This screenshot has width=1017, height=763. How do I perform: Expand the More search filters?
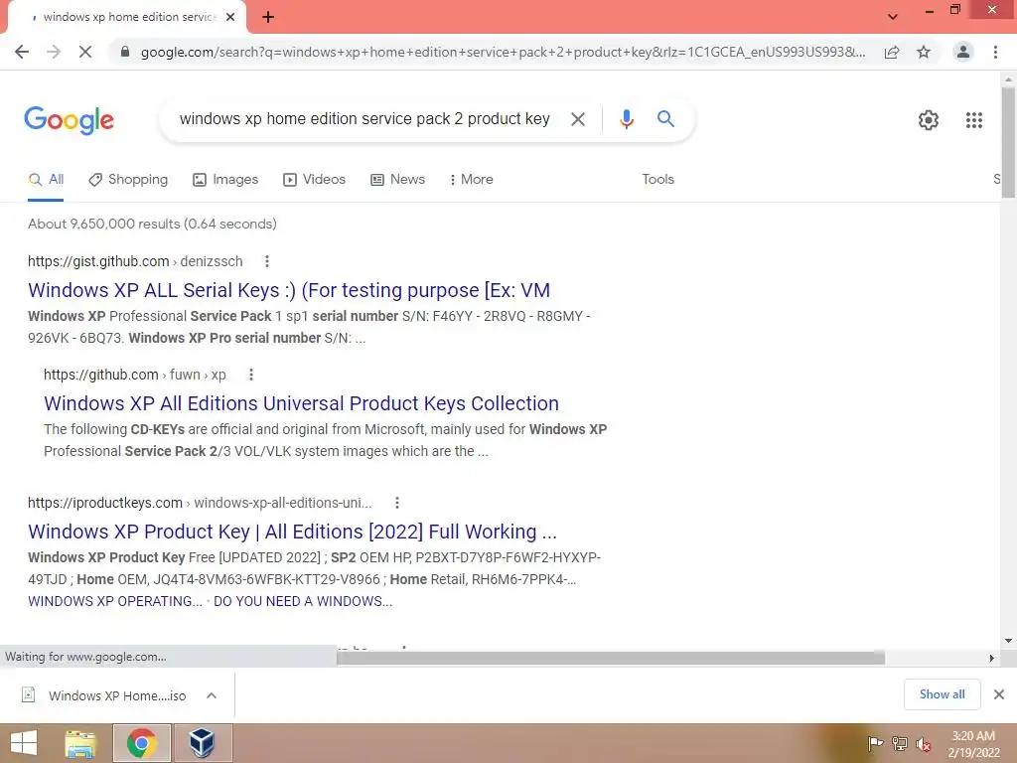click(x=471, y=180)
